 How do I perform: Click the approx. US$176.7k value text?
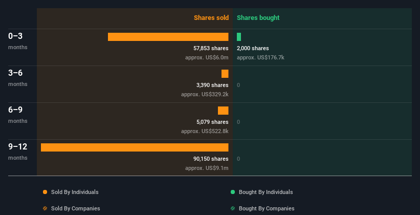coord(260,57)
